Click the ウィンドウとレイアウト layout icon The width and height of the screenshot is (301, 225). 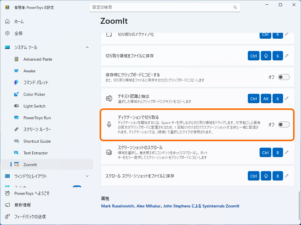click(x=7, y=176)
